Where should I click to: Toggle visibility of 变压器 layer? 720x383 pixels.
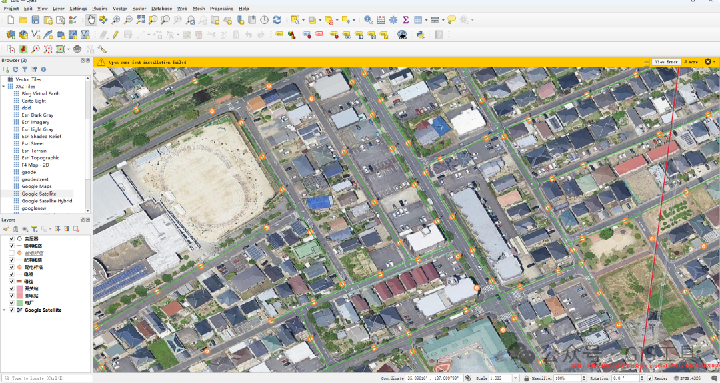[11, 239]
